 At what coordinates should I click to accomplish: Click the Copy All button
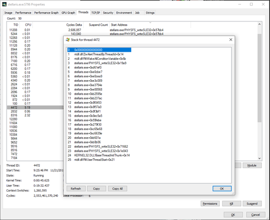pyautogui.click(x=117, y=189)
